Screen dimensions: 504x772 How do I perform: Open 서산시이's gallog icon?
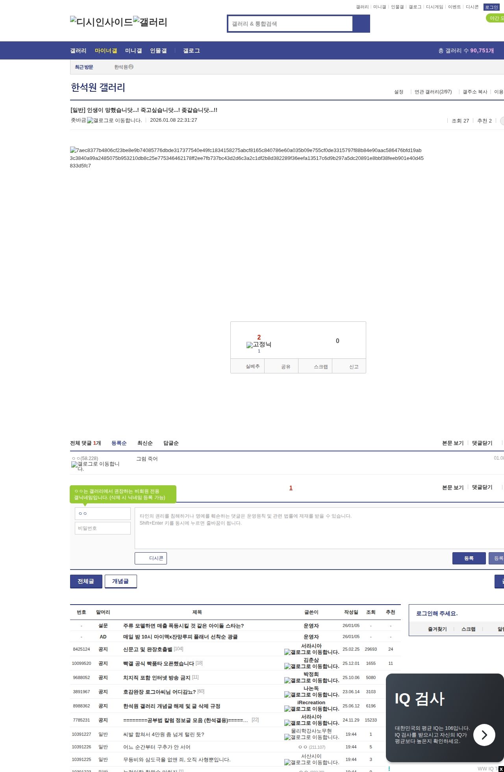pyautogui.click(x=311, y=763)
